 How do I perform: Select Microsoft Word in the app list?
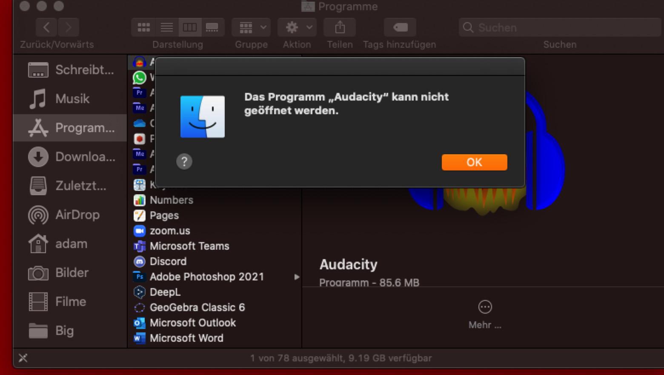(x=215, y=338)
